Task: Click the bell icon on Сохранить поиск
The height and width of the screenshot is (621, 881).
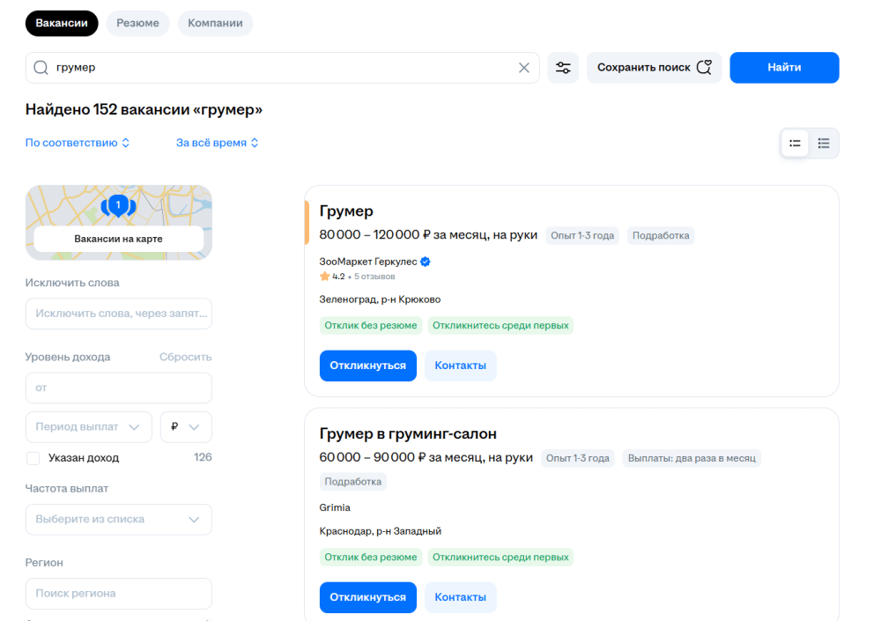Action: coord(704,67)
